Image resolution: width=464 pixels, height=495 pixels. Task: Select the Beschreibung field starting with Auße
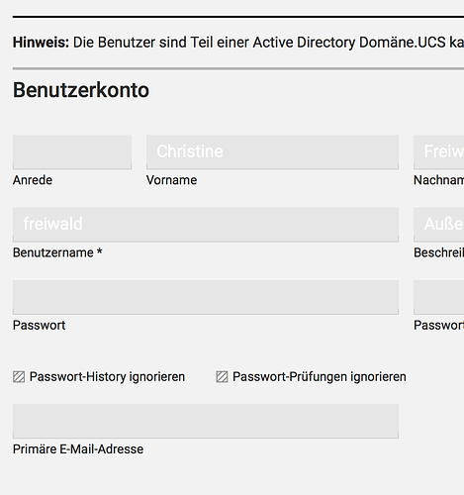click(439, 225)
